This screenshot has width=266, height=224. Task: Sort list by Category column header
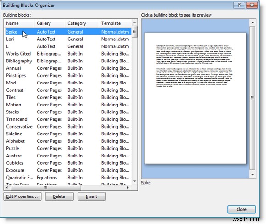coord(82,23)
